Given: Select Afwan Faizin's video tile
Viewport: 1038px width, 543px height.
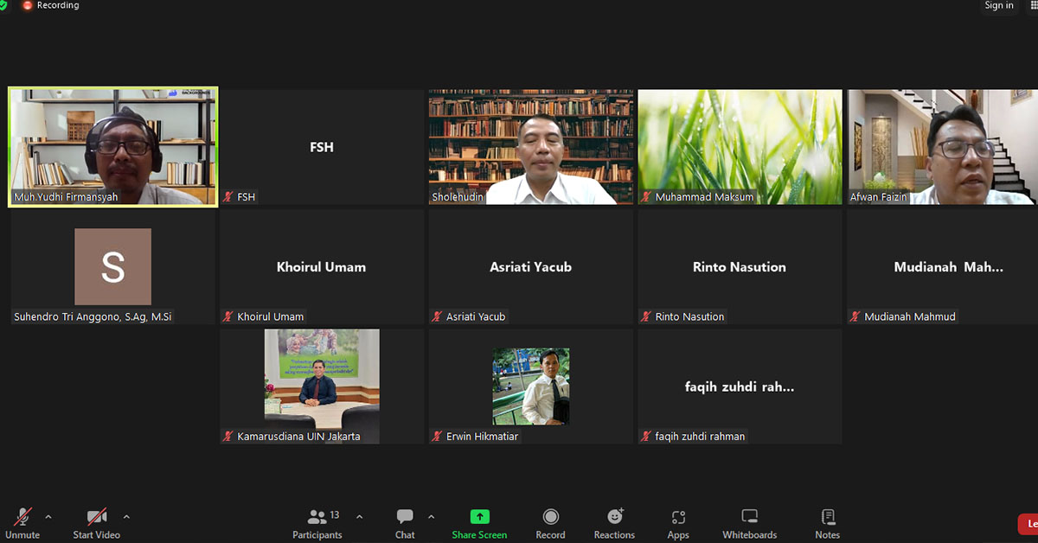Looking at the screenshot, I should coord(941,147).
